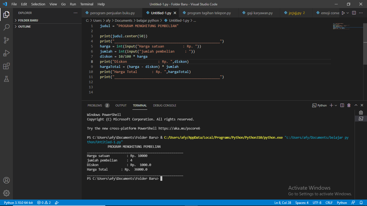Click Ln 8, Col 28 status entry
Viewport: 367px width, 206px height.
(x=283, y=203)
